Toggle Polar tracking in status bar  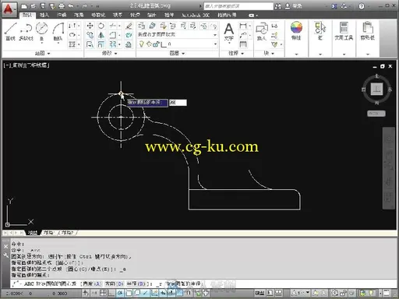[120, 293]
